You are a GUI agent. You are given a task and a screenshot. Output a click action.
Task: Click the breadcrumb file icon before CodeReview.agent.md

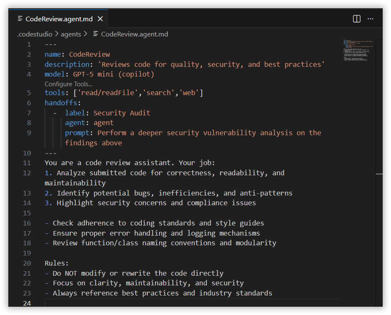coord(96,34)
